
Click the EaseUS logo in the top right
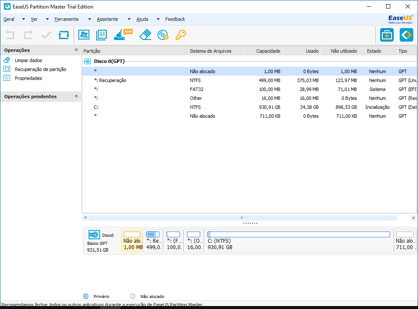pyautogui.click(x=401, y=19)
